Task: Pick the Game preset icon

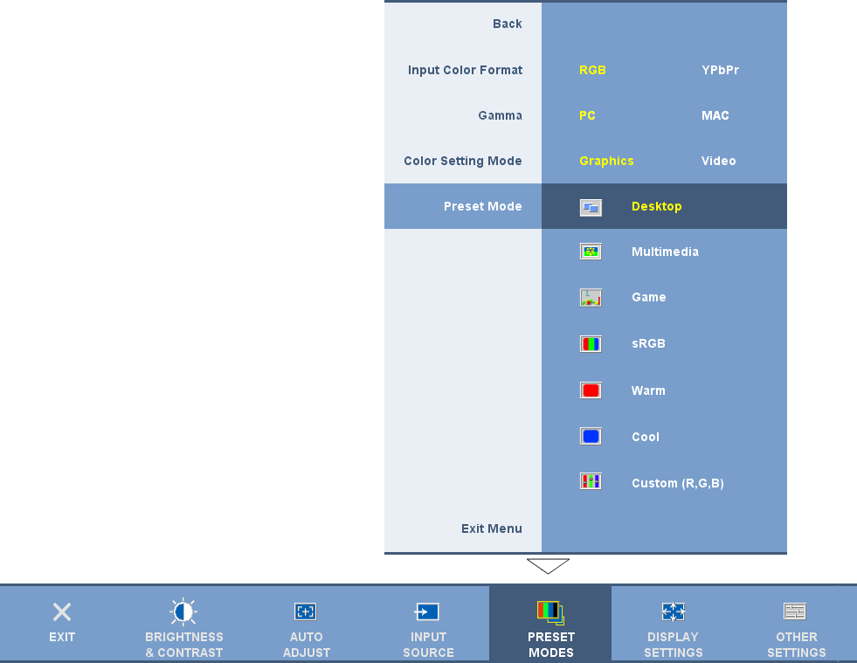Action: point(591,298)
